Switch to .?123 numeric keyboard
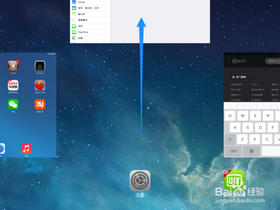 [233, 151]
